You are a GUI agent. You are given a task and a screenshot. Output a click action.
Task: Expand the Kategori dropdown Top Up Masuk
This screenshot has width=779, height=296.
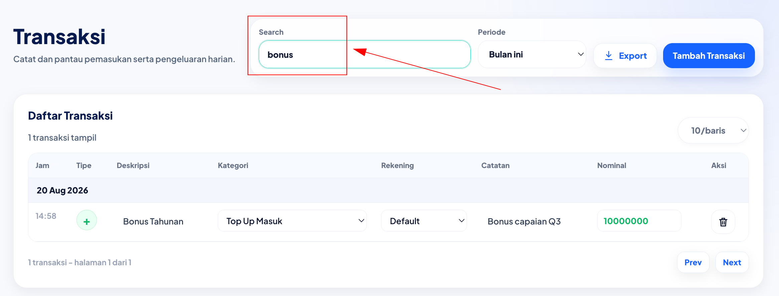[292, 221]
